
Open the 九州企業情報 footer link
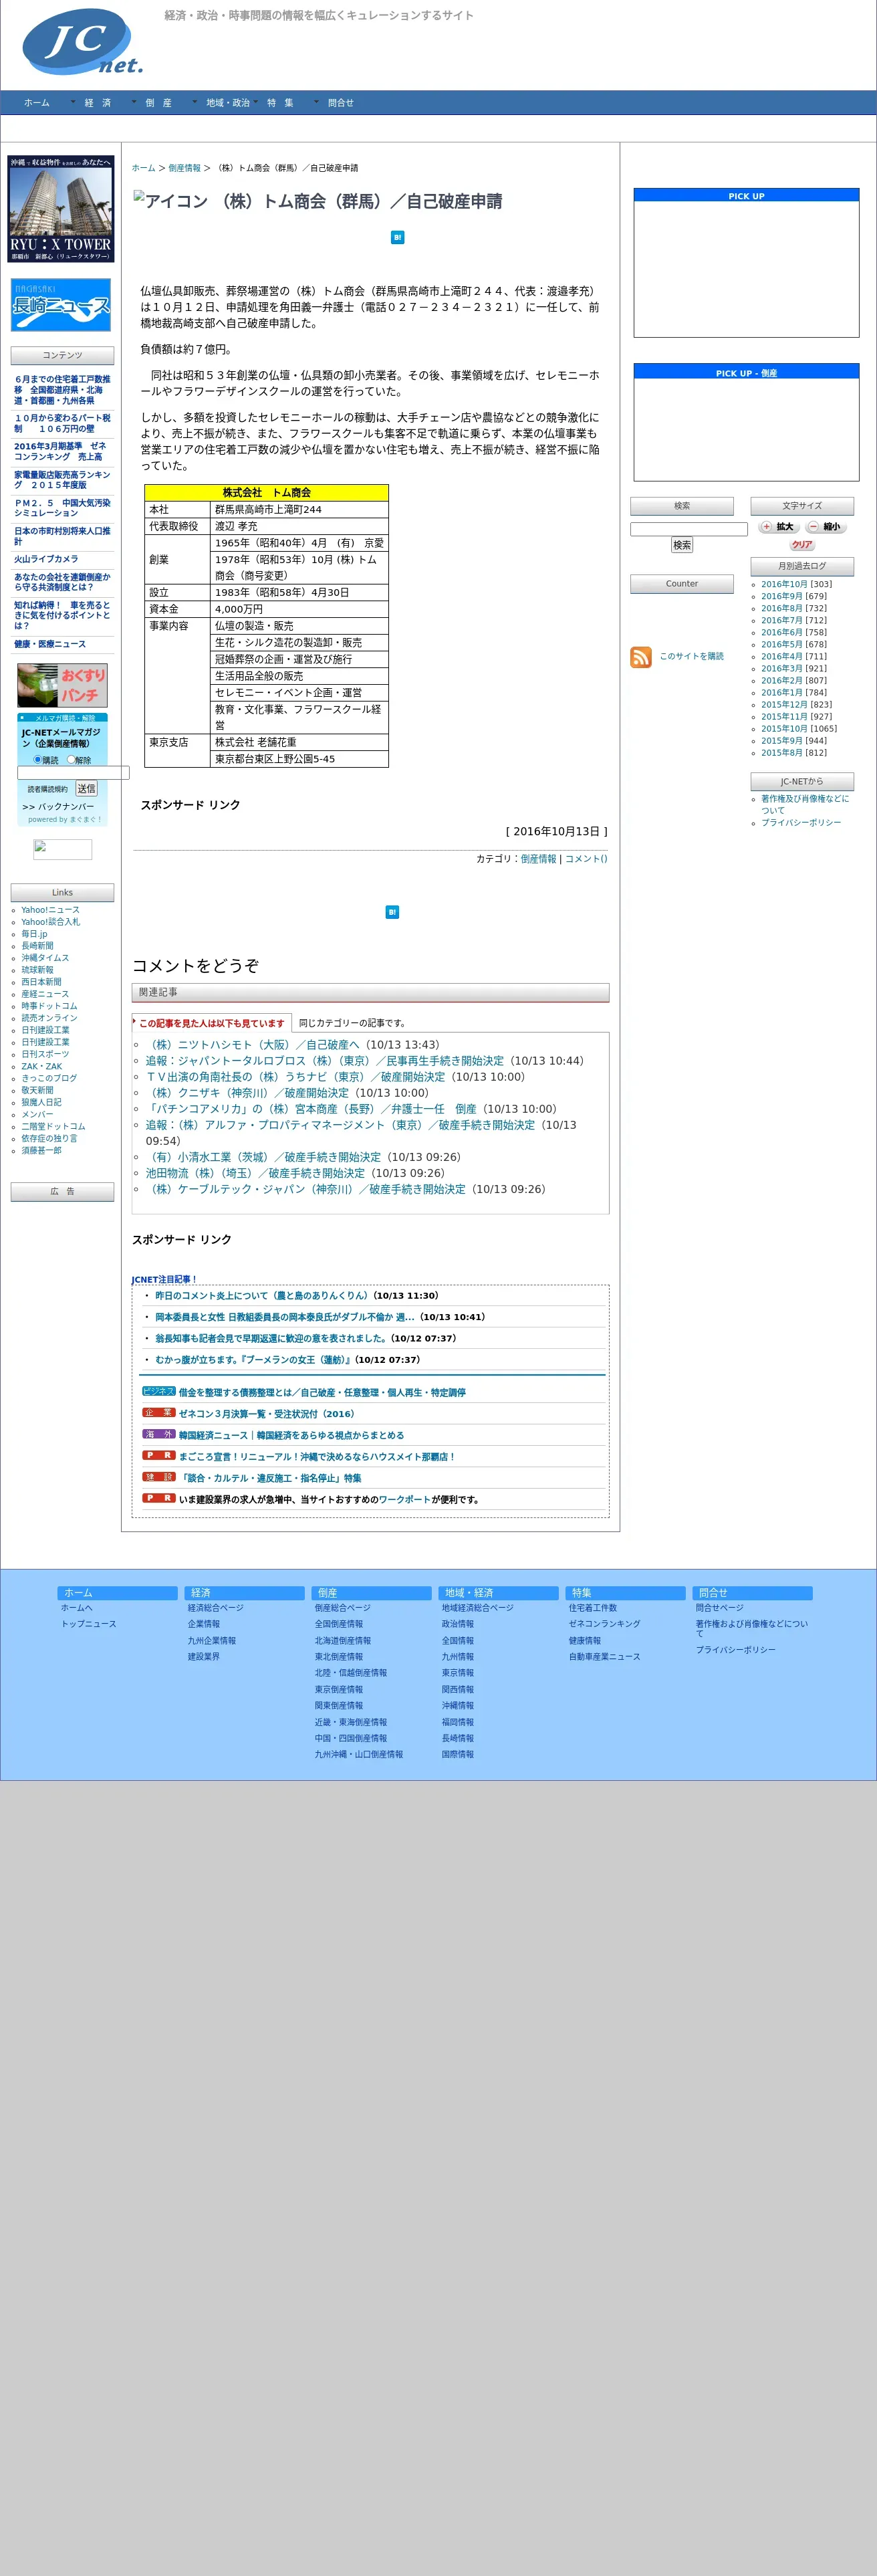[212, 1640]
